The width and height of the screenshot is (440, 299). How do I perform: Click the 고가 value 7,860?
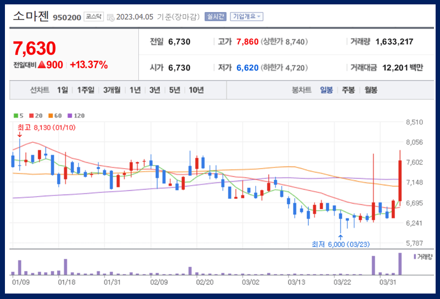coord(247,42)
